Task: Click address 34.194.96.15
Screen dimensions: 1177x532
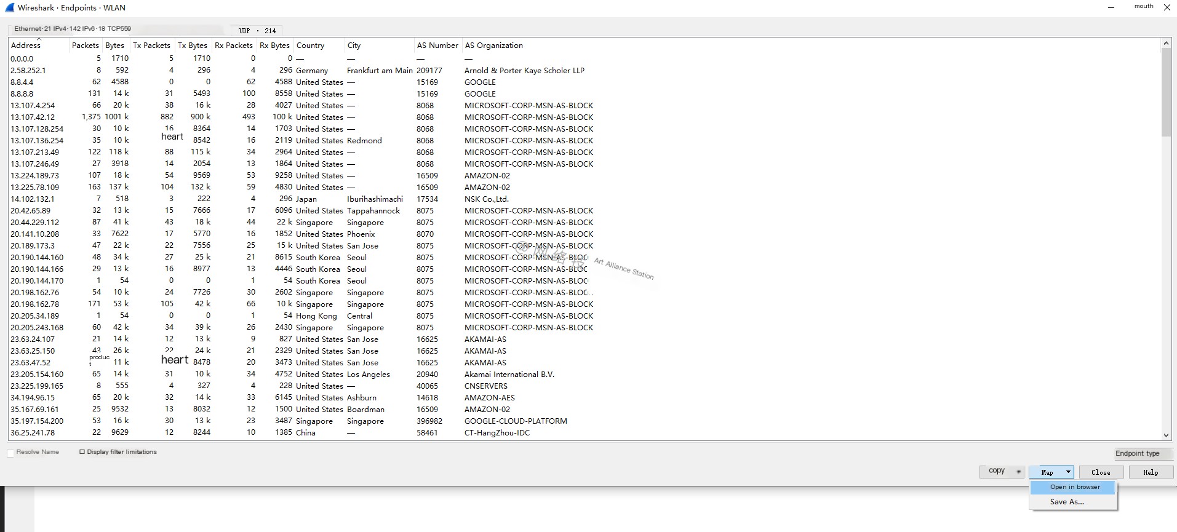Action: pos(33,397)
